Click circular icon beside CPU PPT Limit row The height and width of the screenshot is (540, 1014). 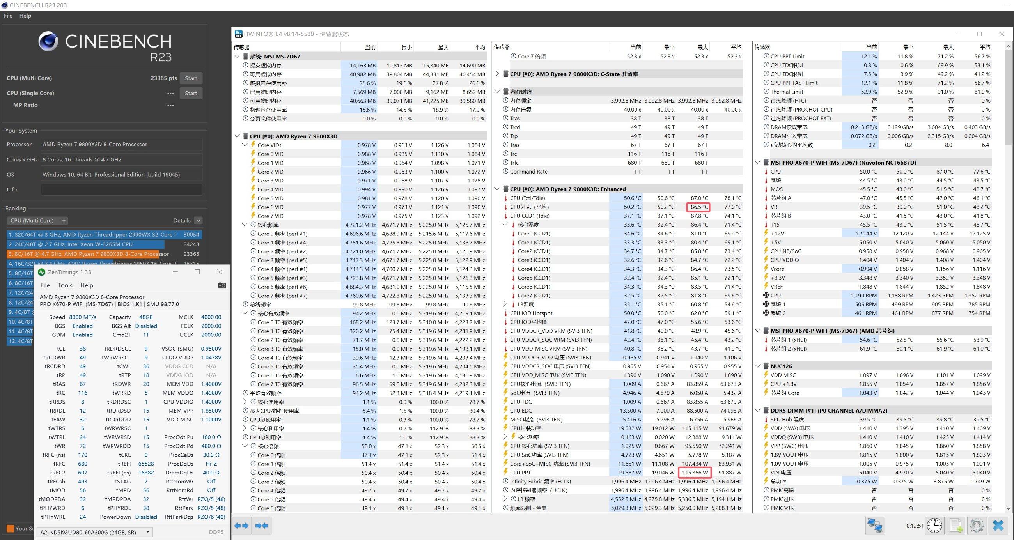pos(766,56)
